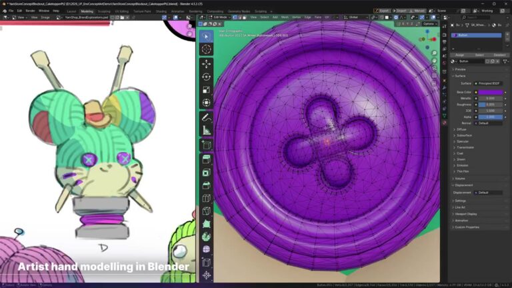Click the Import button in top bar

(x=399, y=11)
